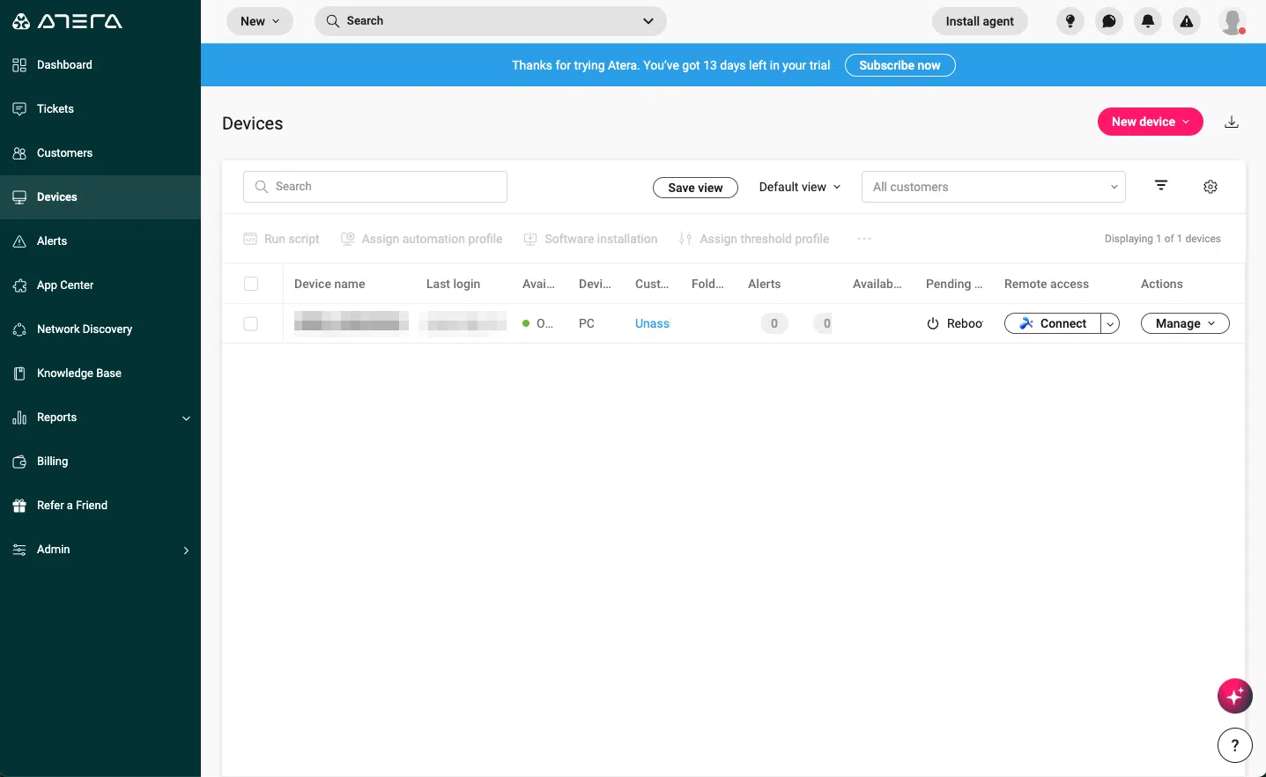Image resolution: width=1266 pixels, height=777 pixels.
Task: Click Run script toolbar action
Action: point(281,239)
